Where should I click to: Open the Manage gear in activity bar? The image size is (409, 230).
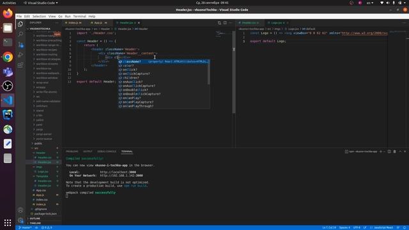click(20, 220)
